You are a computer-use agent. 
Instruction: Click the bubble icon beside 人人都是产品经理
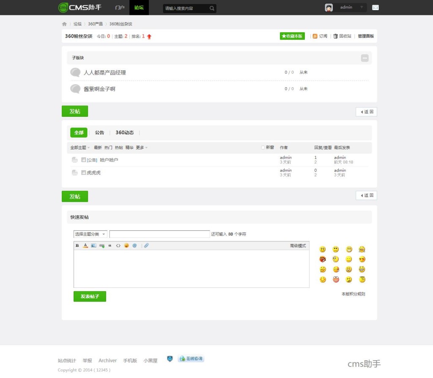click(x=75, y=72)
